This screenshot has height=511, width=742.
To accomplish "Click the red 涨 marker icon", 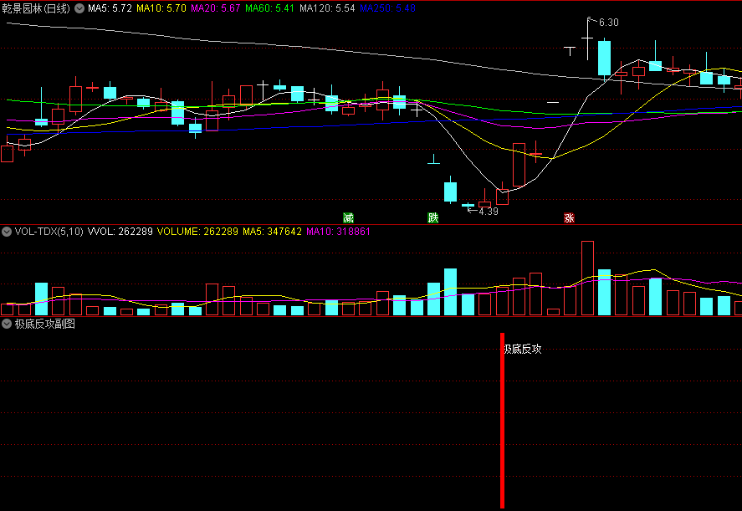I will (x=569, y=217).
